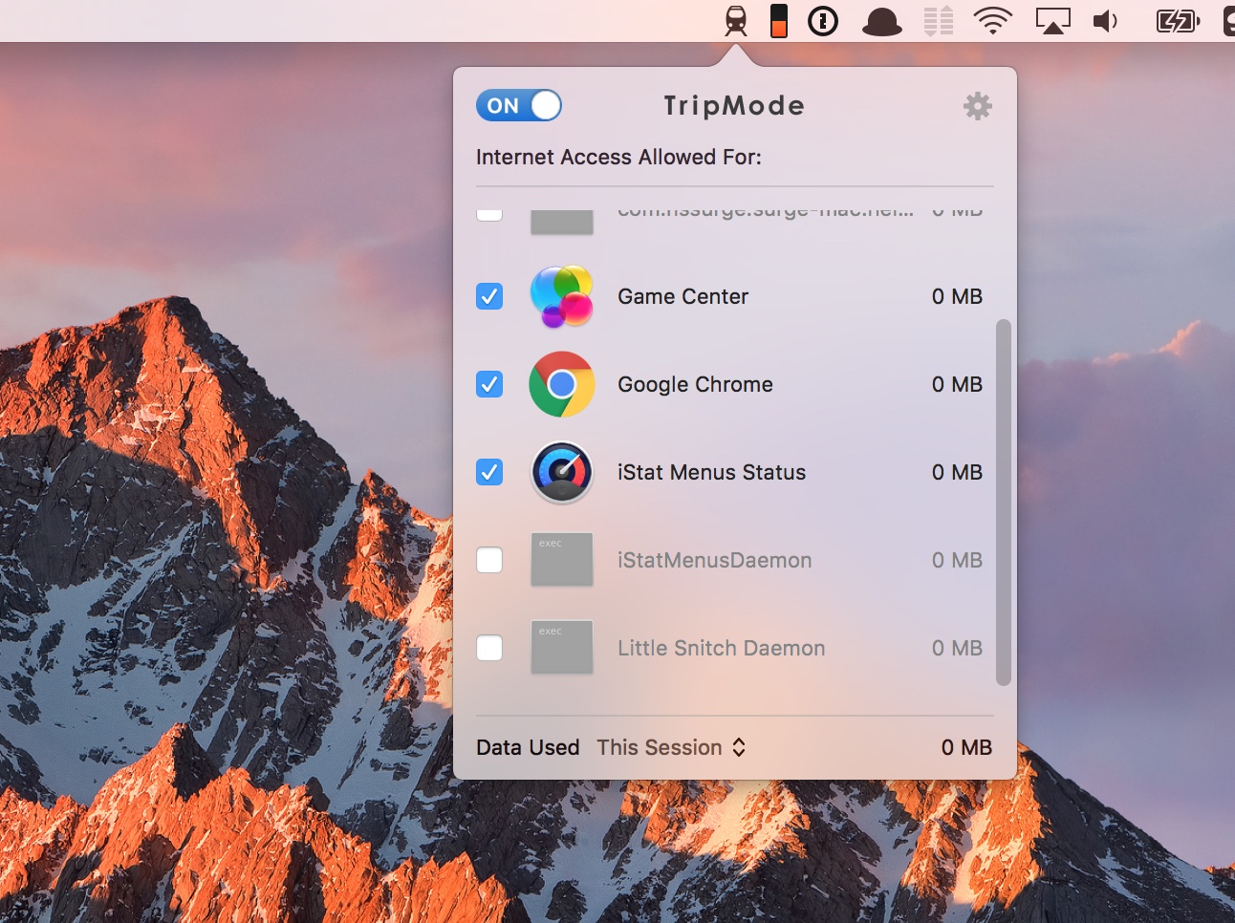The width and height of the screenshot is (1235, 923).
Task: Click Internet Access Allowed For heading
Action: pyautogui.click(x=618, y=157)
